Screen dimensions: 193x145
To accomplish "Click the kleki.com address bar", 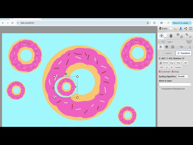I will (x=83, y=23).
